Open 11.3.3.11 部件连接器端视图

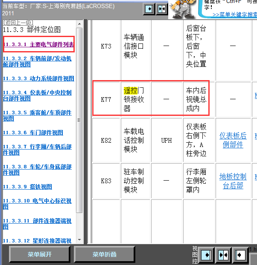point(37,224)
